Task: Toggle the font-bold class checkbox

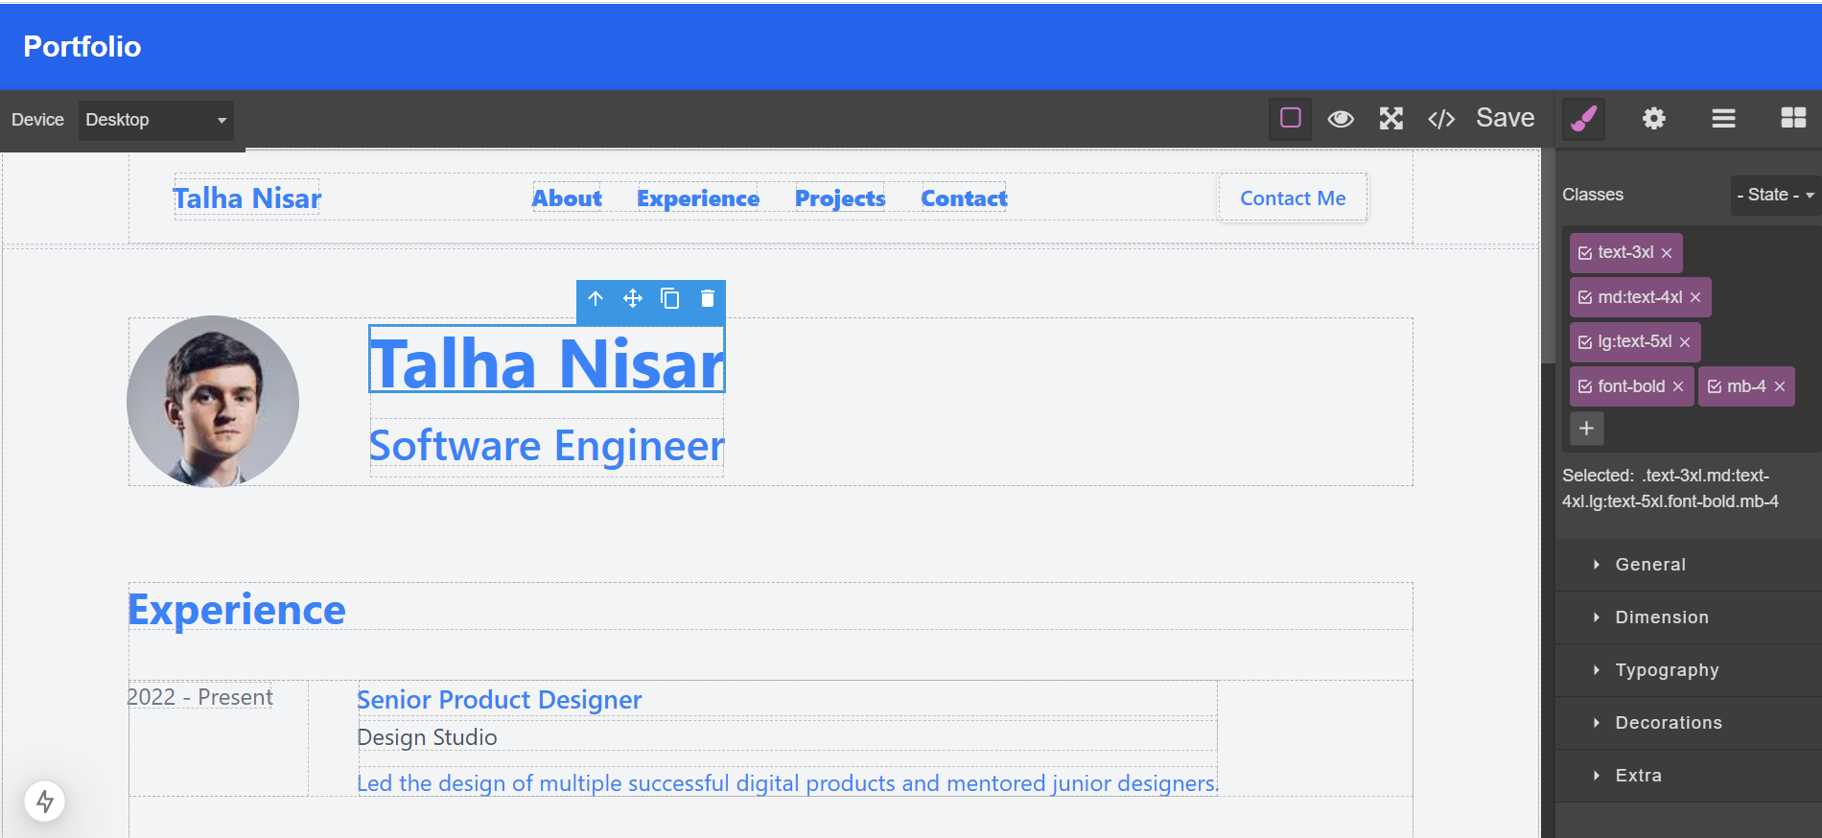Action: point(1585,386)
